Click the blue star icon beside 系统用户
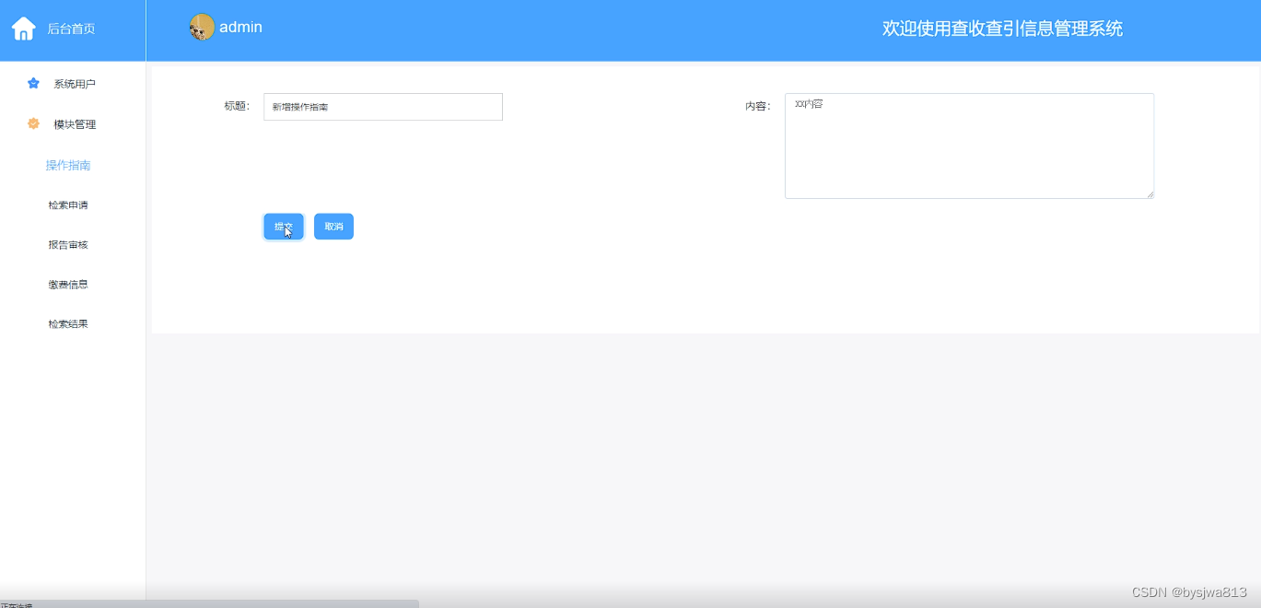The image size is (1261, 608). click(x=33, y=84)
